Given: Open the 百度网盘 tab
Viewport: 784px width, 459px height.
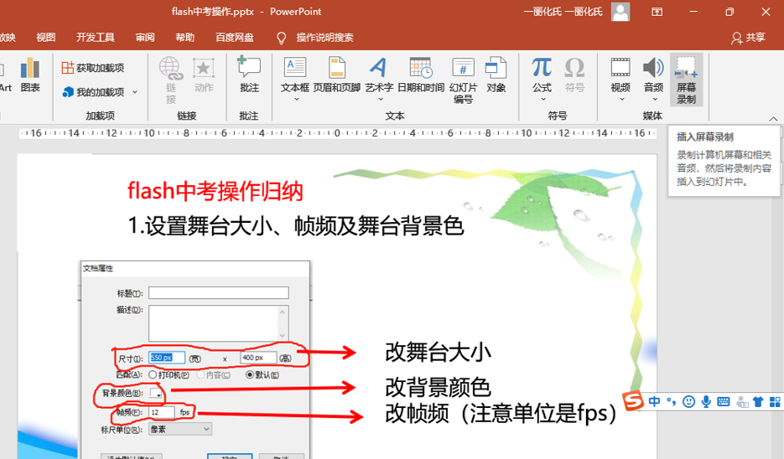Looking at the screenshot, I should (235, 38).
